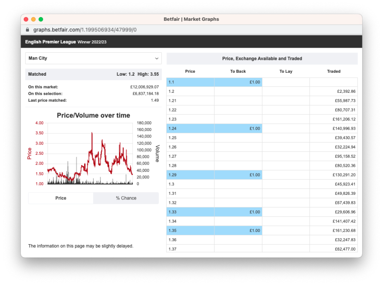Click the delayed information notice text

(80, 246)
